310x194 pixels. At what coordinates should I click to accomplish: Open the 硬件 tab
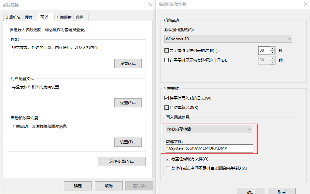[x=29, y=18]
